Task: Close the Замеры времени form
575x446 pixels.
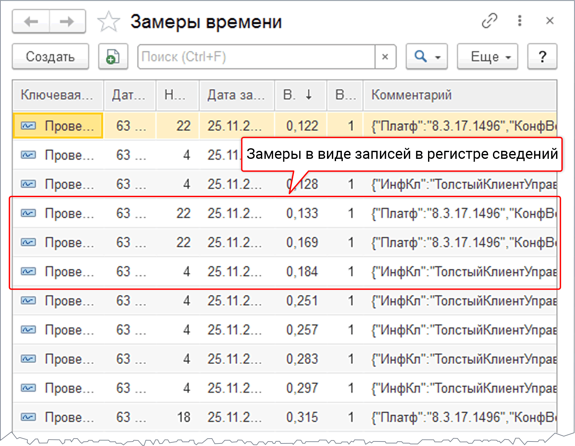Action: [x=550, y=21]
